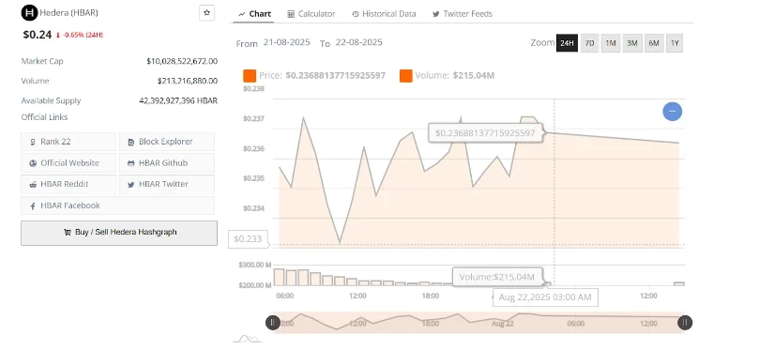Click the blue zoom-out minus button
774x350 pixels.
(x=672, y=111)
